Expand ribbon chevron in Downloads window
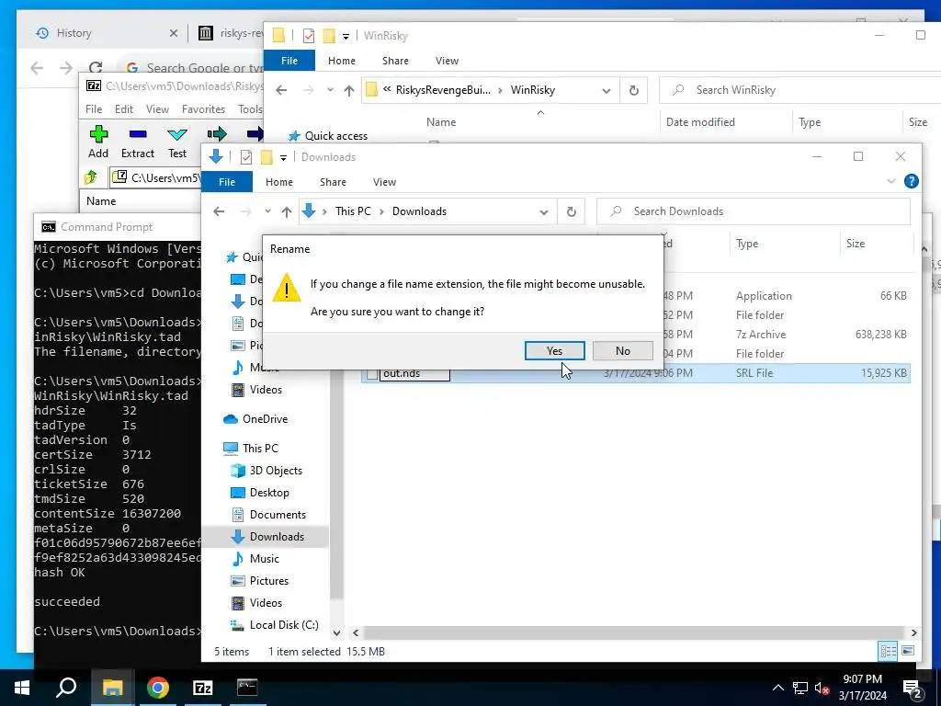This screenshot has height=706, width=941. click(891, 181)
